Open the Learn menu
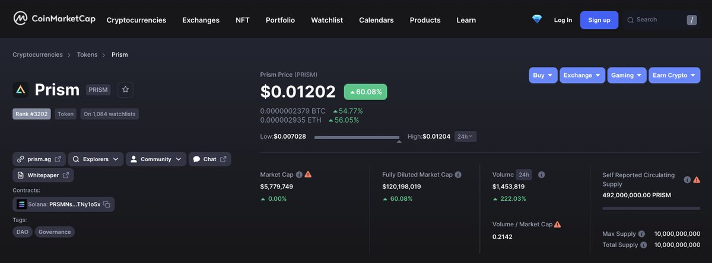Viewport: 712px width, 263px height. pyautogui.click(x=466, y=20)
